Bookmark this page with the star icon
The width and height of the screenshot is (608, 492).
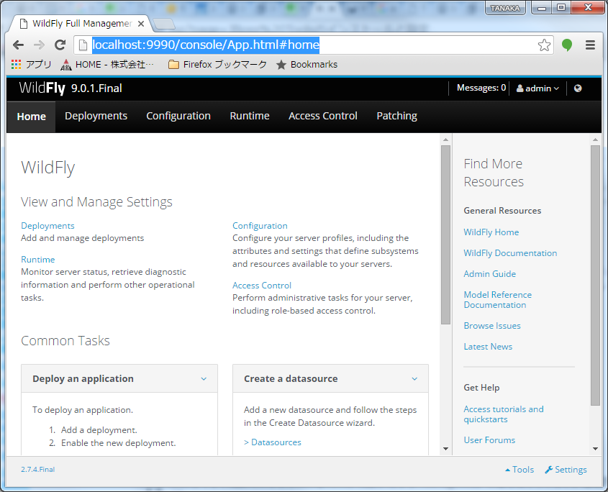coord(545,45)
